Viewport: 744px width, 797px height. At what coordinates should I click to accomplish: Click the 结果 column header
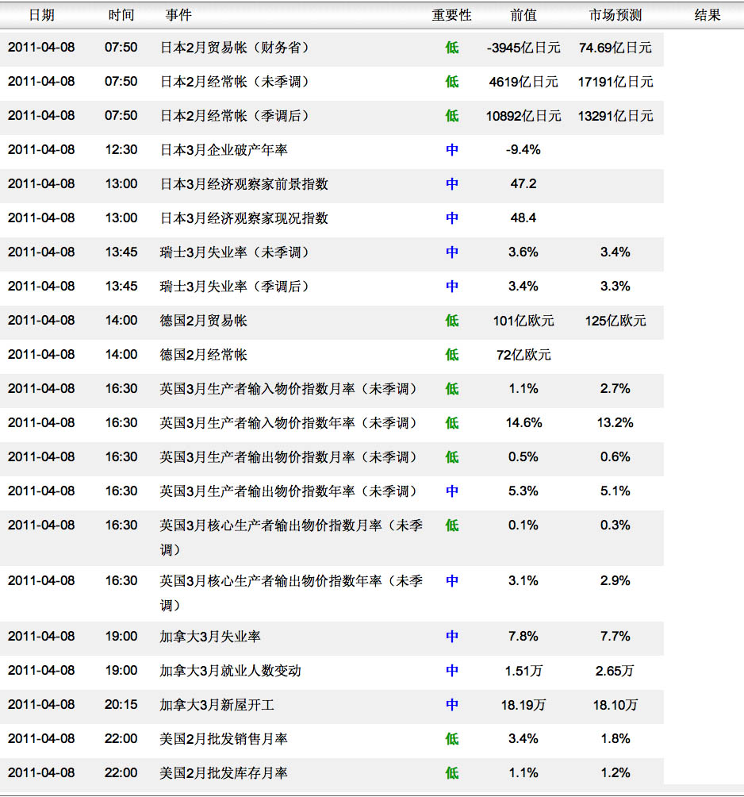[708, 15]
